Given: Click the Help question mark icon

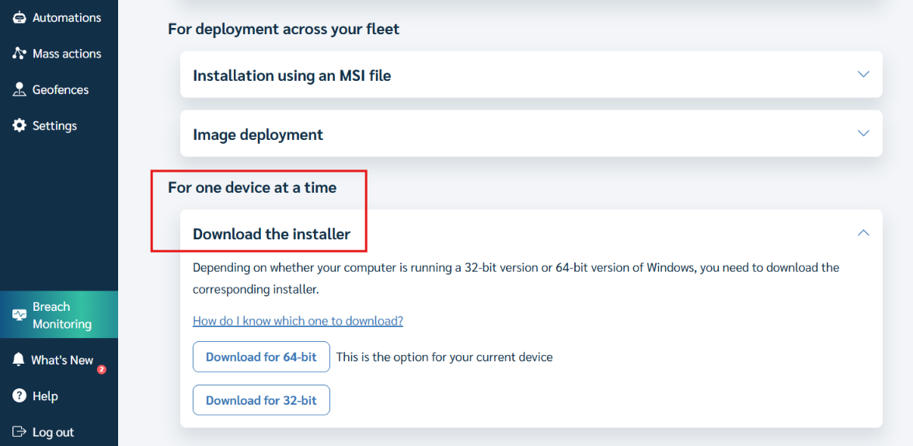Looking at the screenshot, I should pyautogui.click(x=19, y=396).
